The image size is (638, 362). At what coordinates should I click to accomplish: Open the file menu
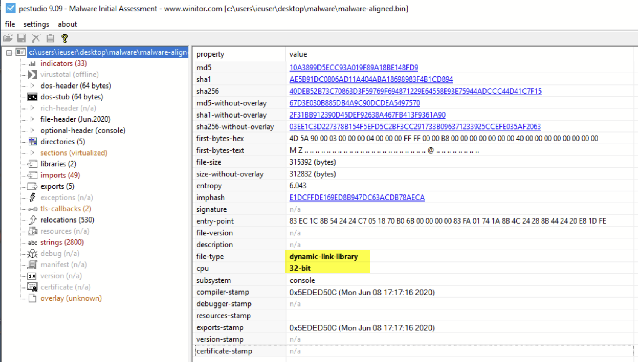tap(10, 24)
